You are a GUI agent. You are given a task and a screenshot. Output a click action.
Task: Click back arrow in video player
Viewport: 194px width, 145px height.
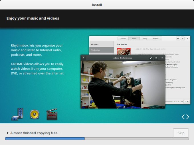tap(84, 58)
